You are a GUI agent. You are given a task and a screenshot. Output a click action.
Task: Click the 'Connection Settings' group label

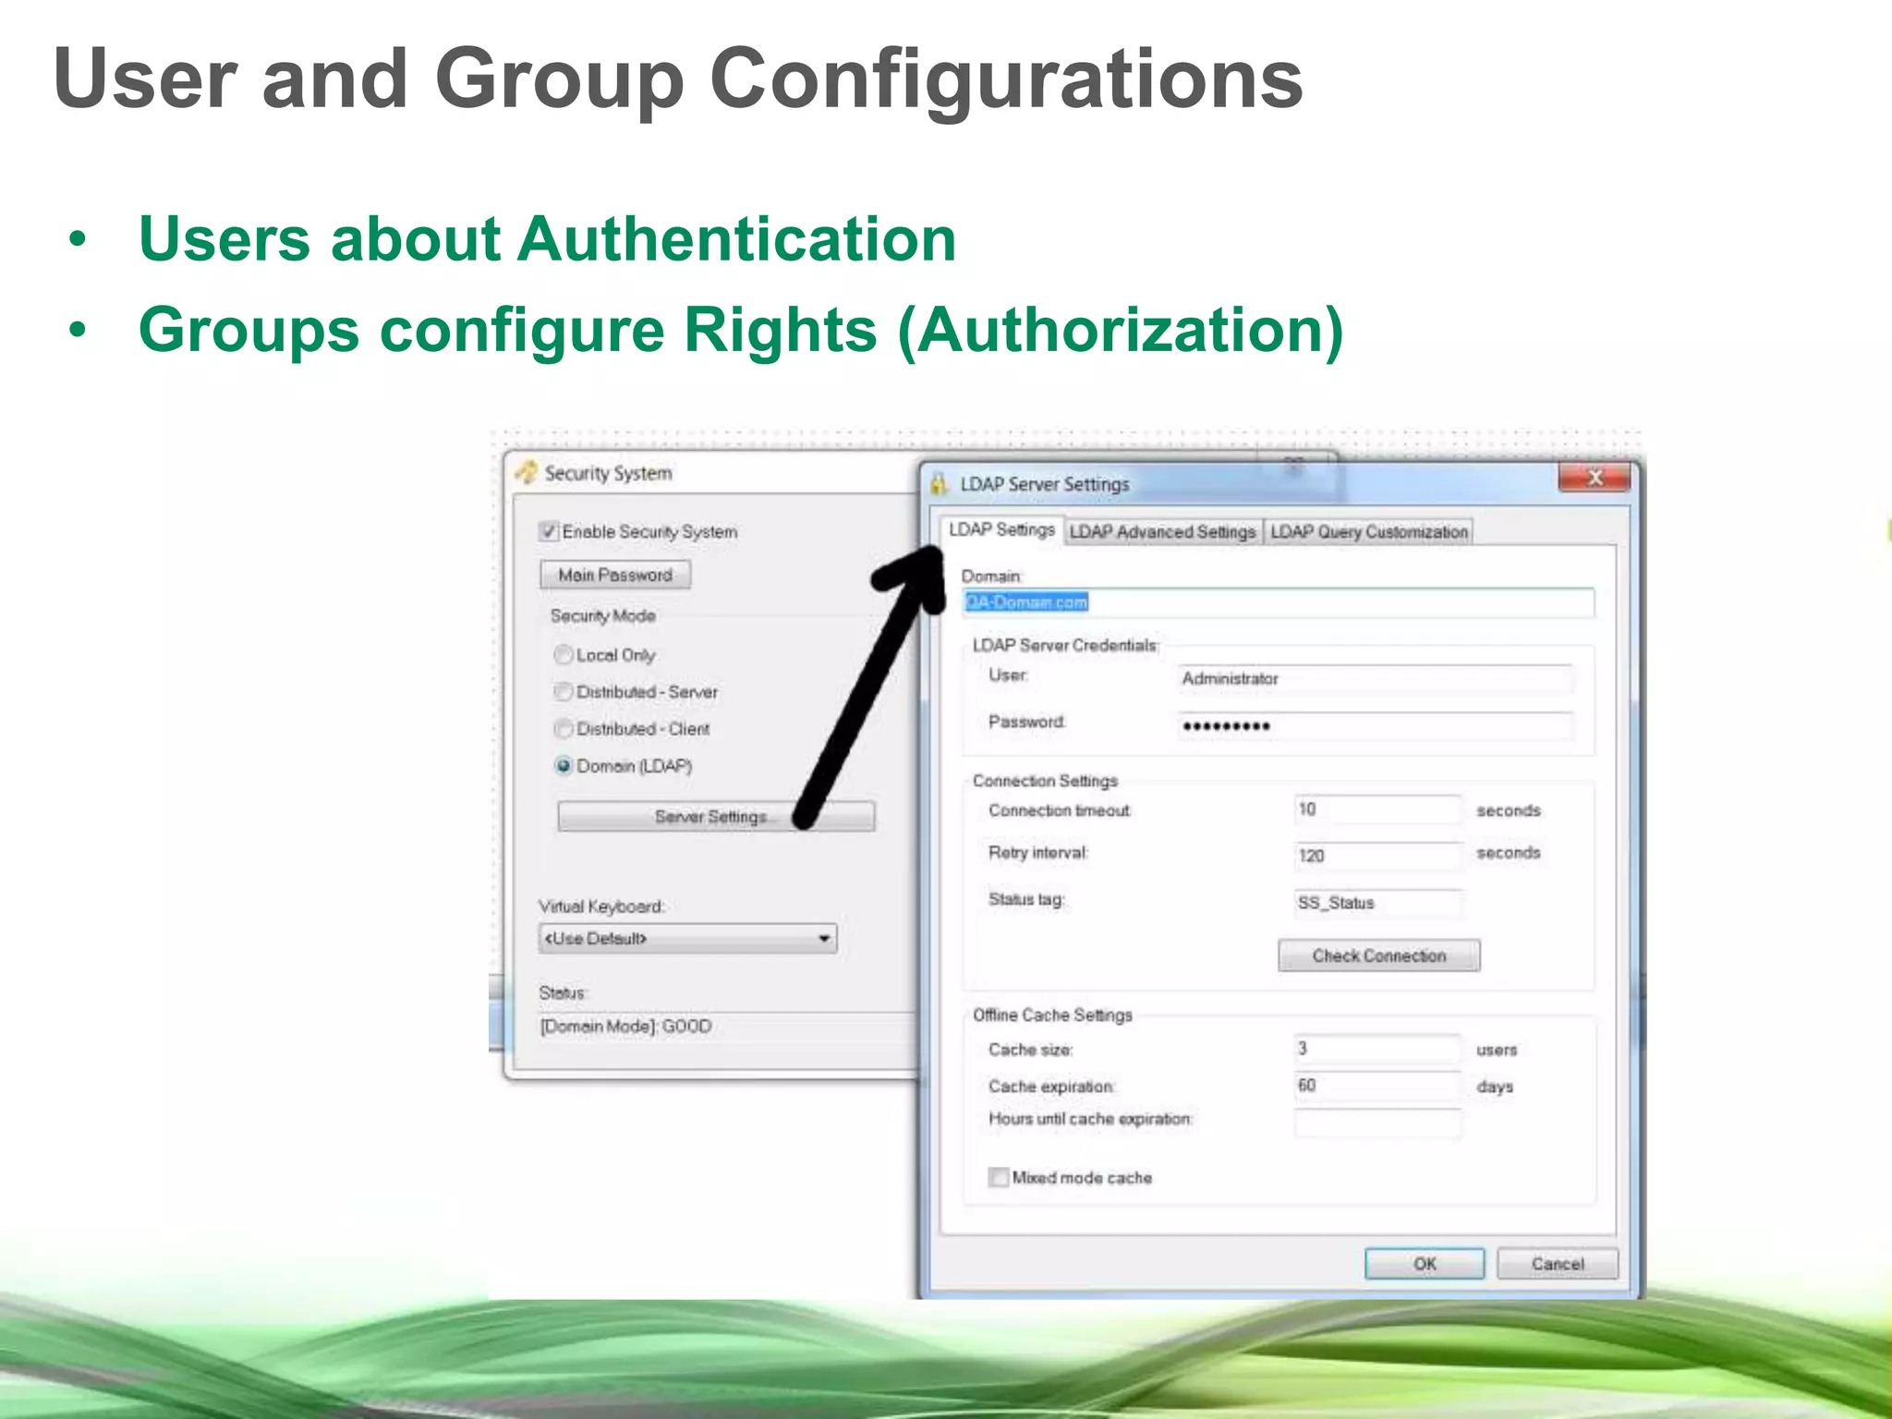[x=1045, y=781]
